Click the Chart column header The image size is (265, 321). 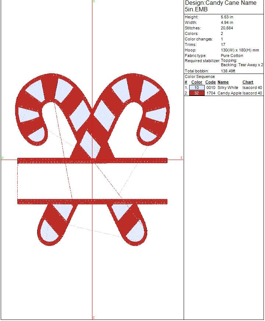pyautogui.click(x=248, y=82)
